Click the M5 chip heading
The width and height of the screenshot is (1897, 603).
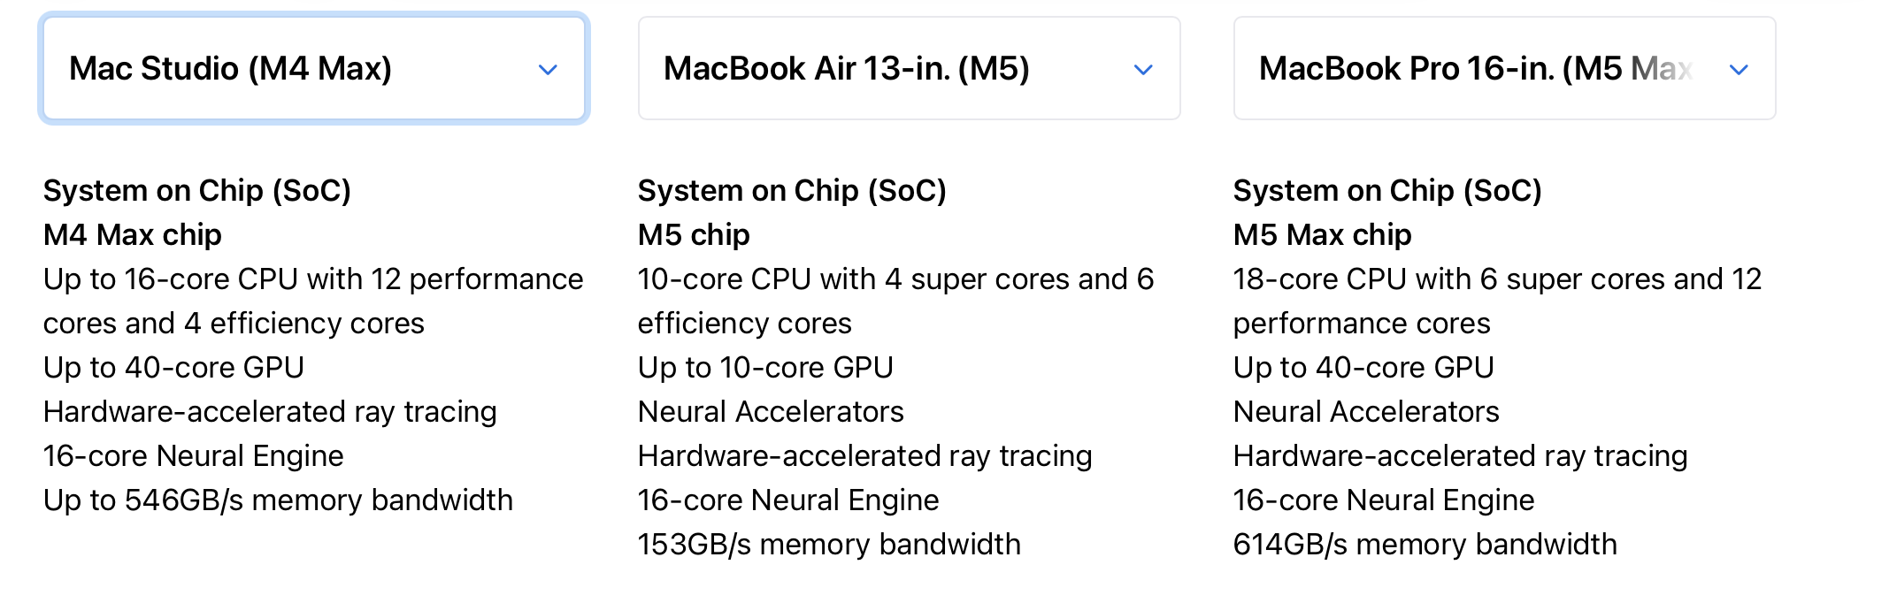click(x=694, y=235)
